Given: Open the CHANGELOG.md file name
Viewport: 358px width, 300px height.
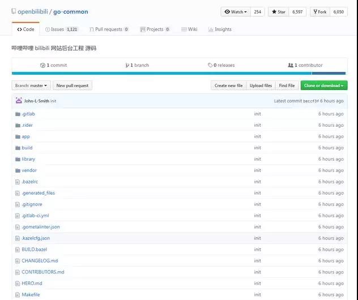Looking at the screenshot, I should (40, 261).
